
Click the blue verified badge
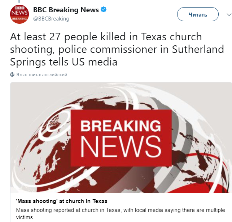[104, 10]
